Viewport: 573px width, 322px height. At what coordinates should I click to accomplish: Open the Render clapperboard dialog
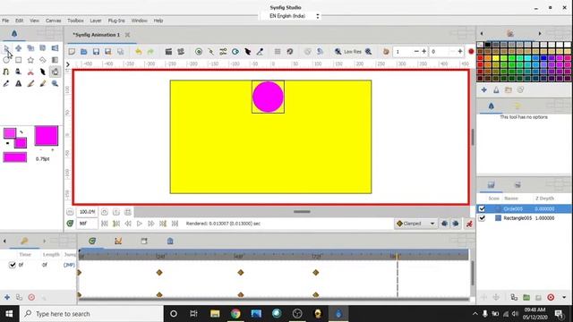coord(168,52)
